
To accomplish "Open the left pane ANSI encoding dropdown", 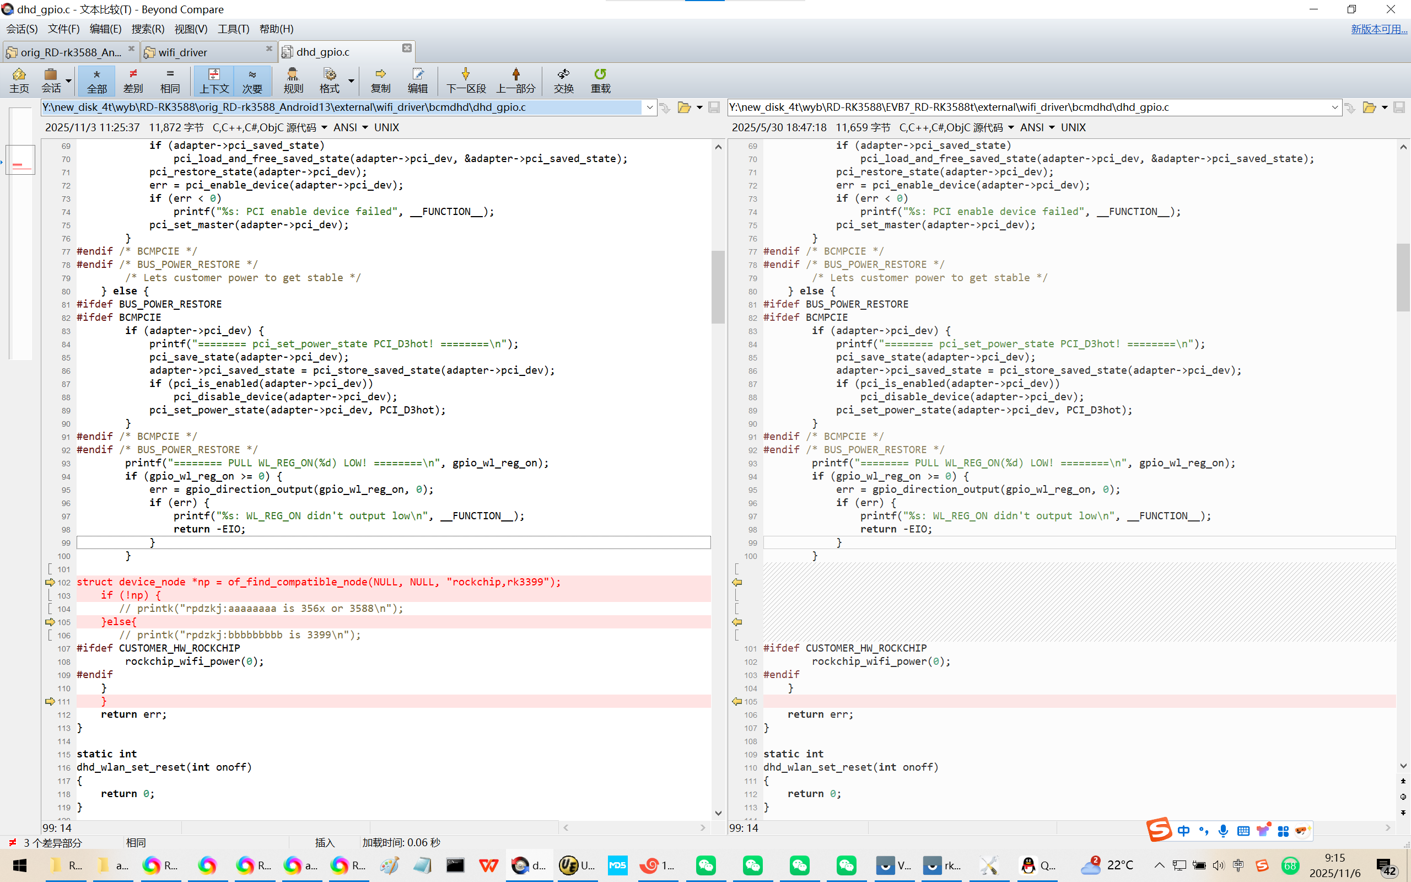I will [365, 127].
